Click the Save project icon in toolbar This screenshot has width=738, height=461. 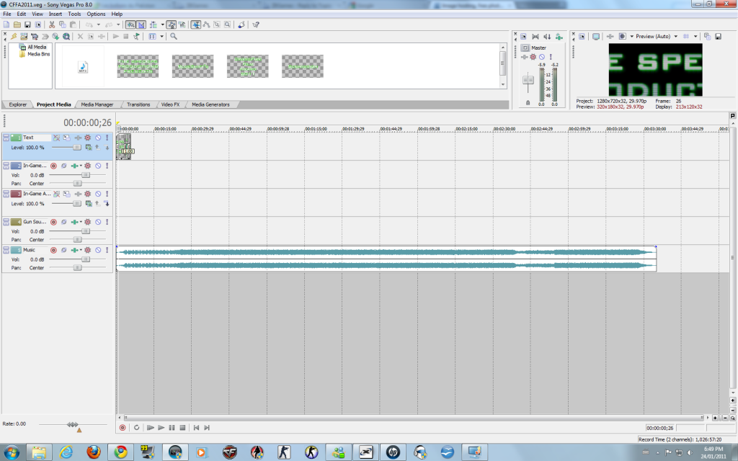[27, 24]
